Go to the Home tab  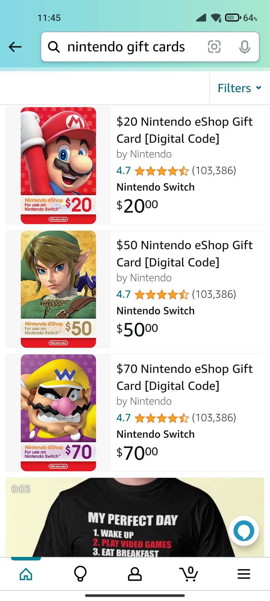coord(26,574)
